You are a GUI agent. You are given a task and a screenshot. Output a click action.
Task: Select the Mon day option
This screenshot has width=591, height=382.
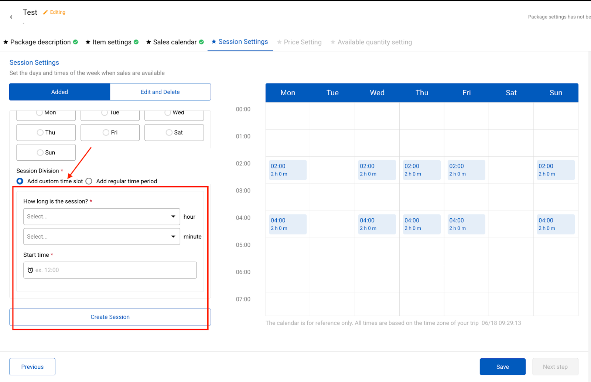click(46, 115)
